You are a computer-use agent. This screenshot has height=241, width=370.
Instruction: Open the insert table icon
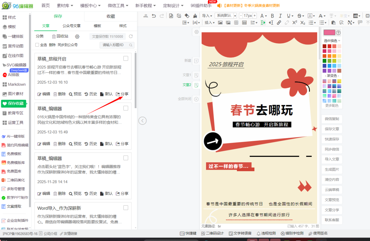coord(244,22)
